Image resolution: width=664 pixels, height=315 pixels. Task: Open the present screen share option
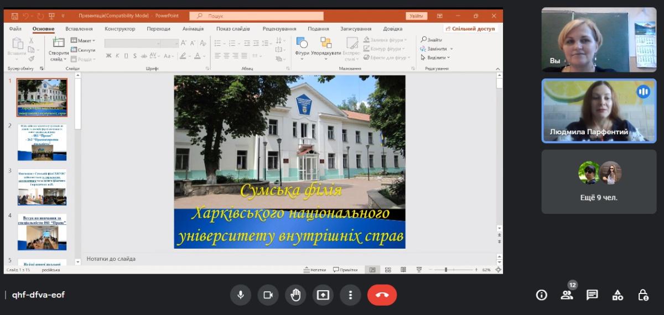[323, 295]
